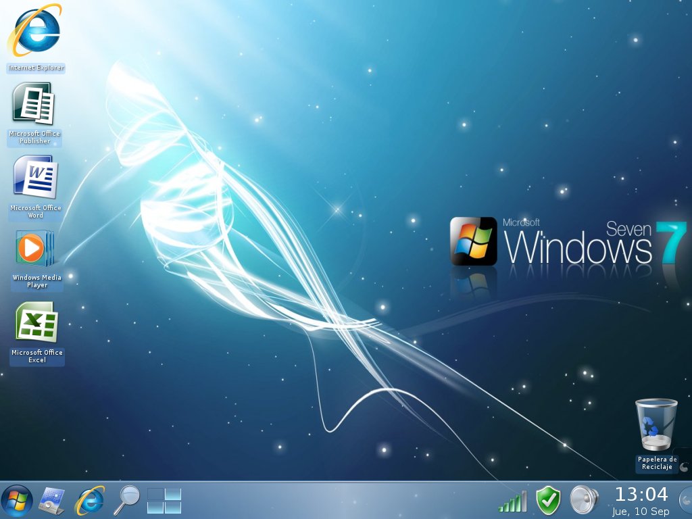
Task: Select the Microsoft Office Excel label text
Action: tap(37, 356)
